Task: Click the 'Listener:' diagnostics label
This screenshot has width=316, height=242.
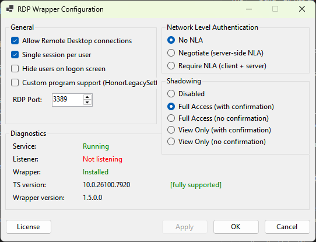Action: click(x=26, y=159)
